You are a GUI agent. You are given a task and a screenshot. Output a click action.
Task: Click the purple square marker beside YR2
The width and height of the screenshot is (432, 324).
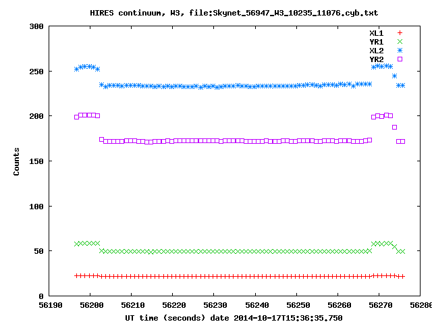[400, 59]
